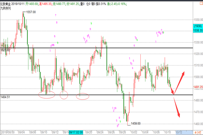Image resolution: width=203 pixels, height=135 pixels.
Task: Click the 1459.00 low price label
Action: click(135, 124)
